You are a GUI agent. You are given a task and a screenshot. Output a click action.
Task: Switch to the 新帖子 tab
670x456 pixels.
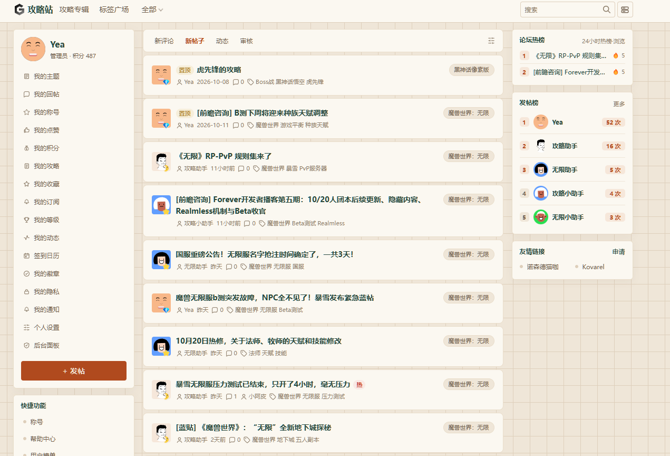point(195,41)
